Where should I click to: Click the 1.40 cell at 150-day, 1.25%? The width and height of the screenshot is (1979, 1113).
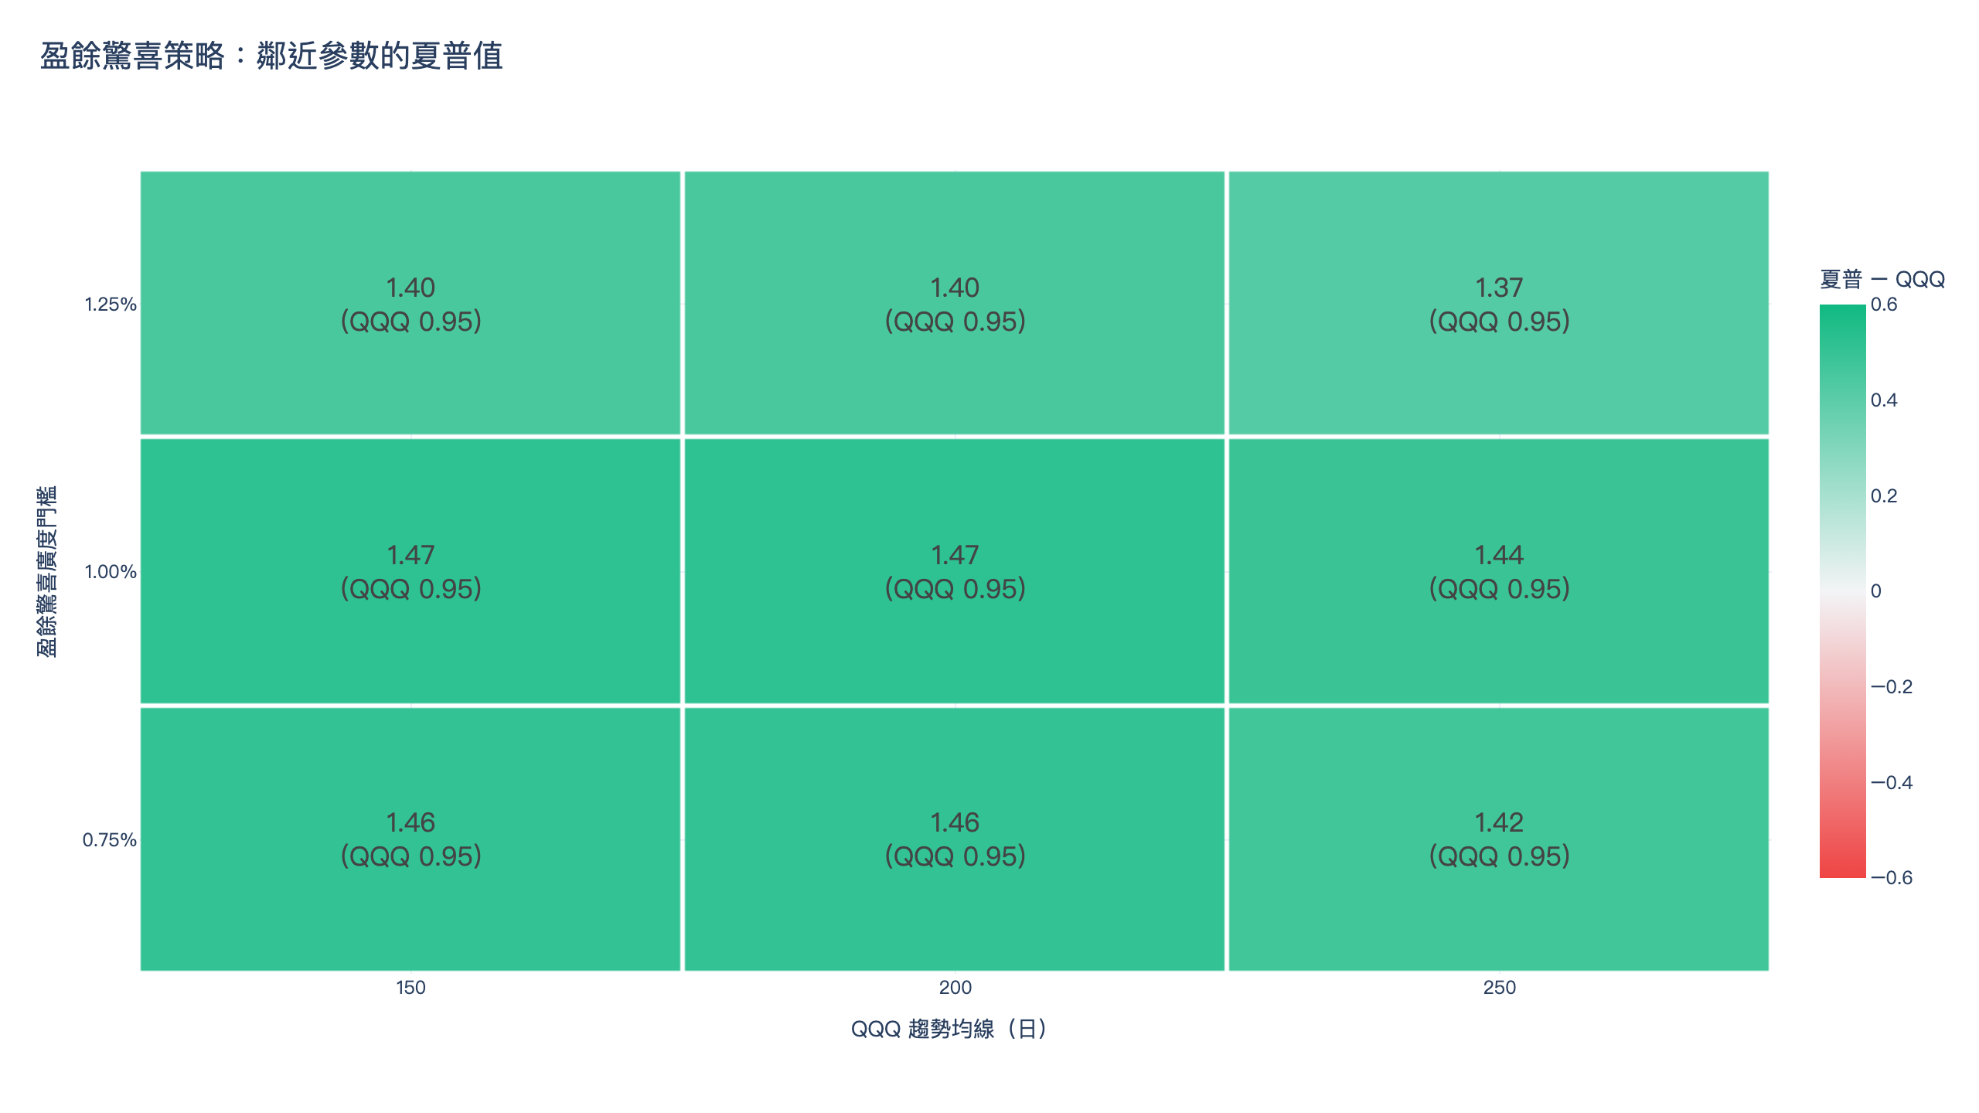(410, 303)
